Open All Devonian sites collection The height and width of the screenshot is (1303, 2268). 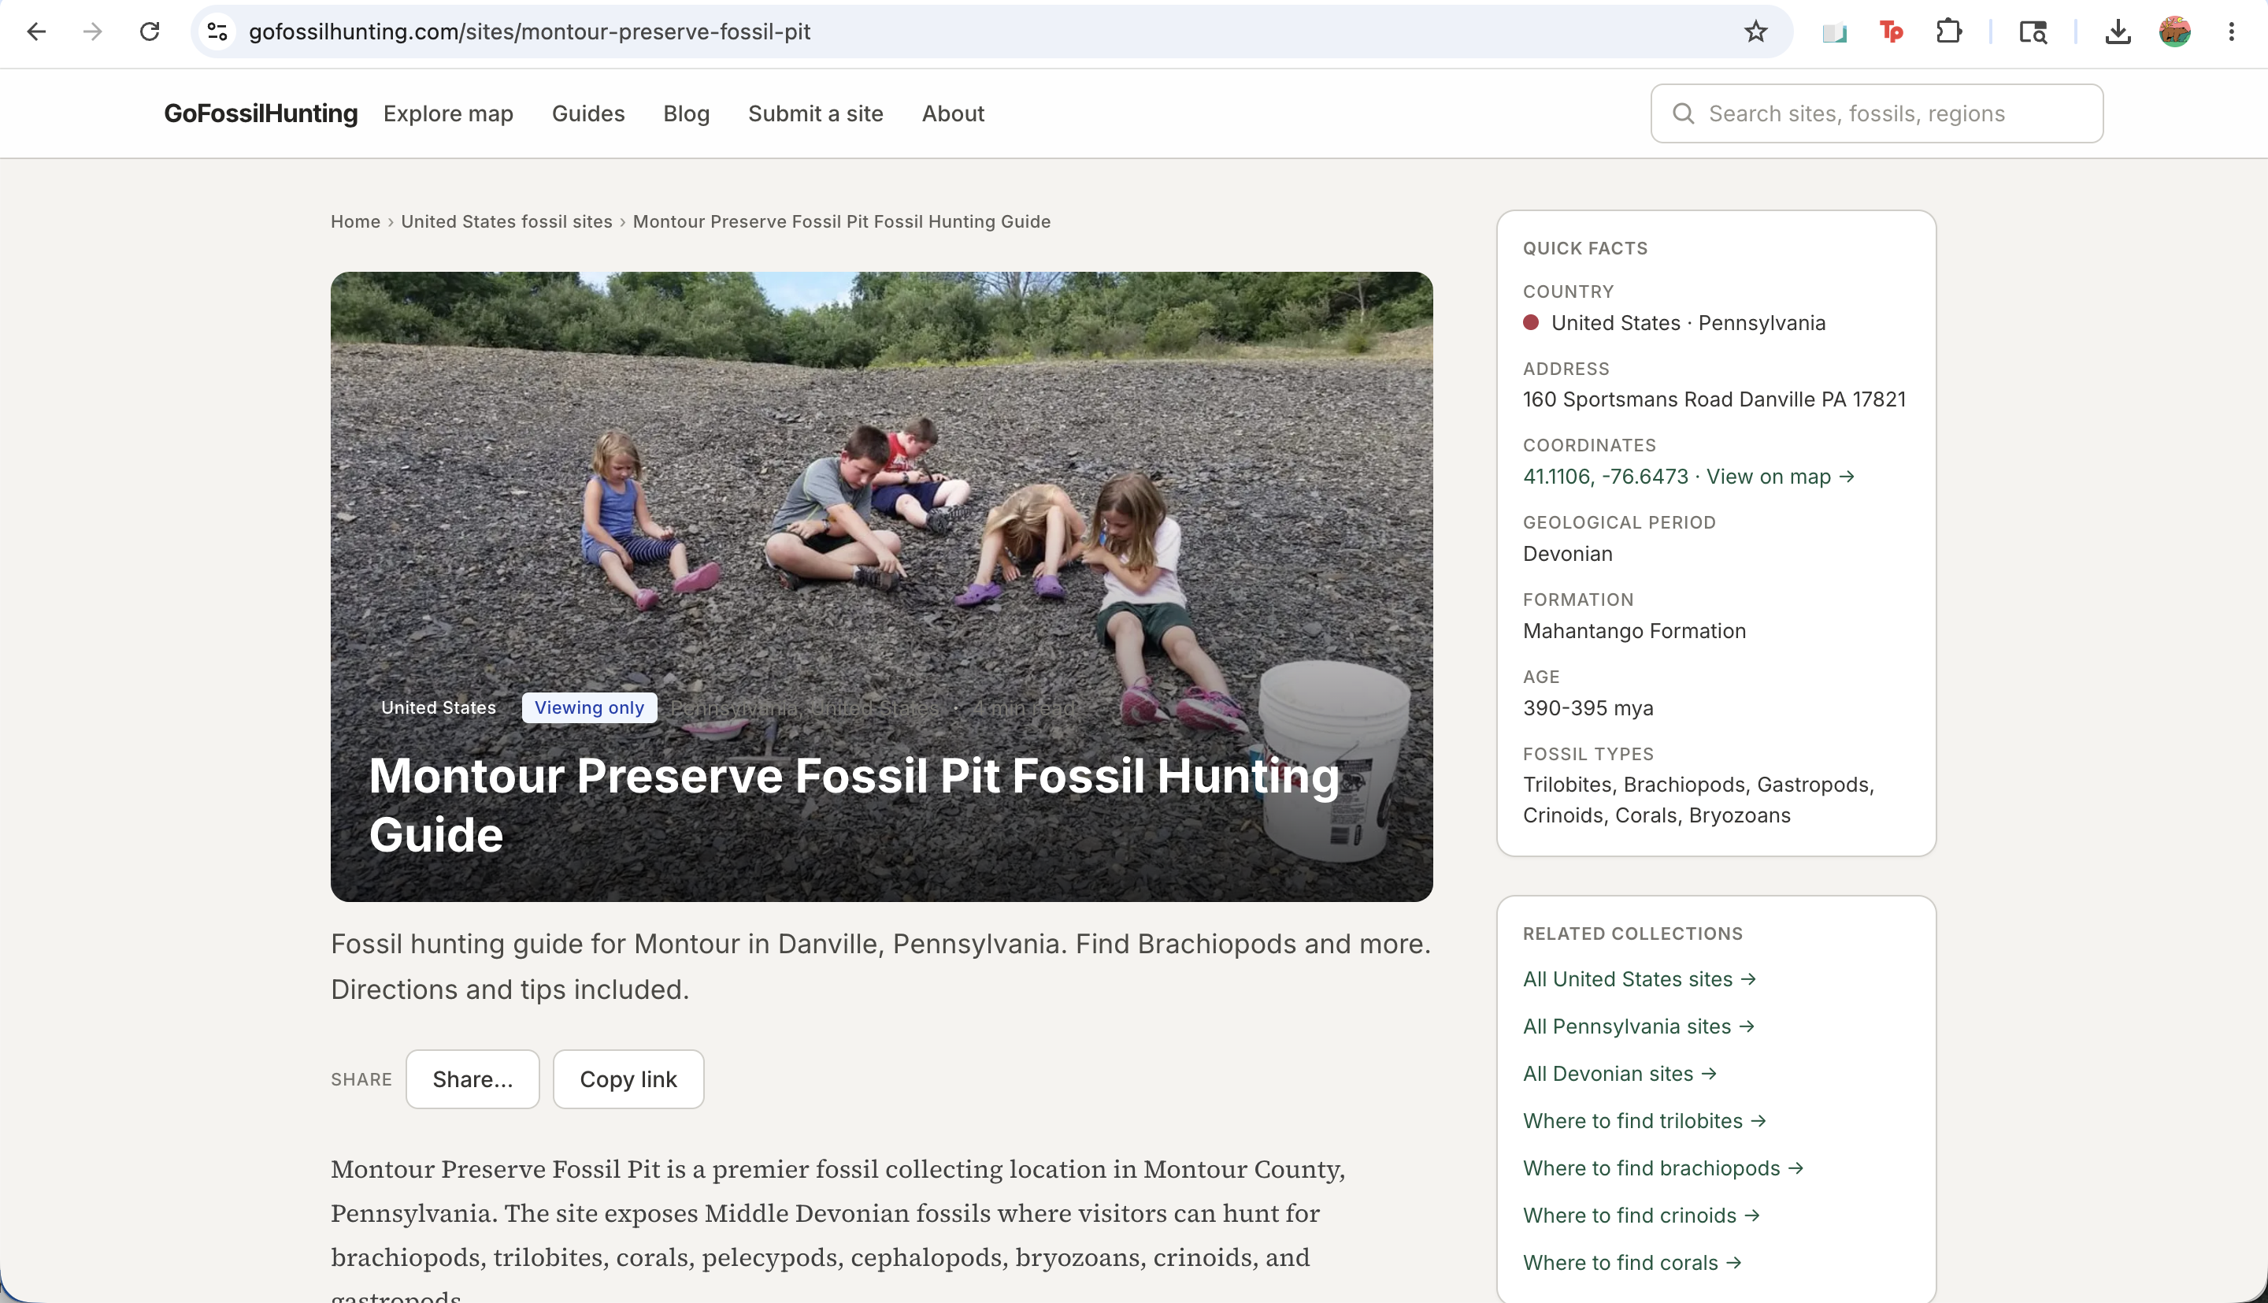(x=1620, y=1074)
